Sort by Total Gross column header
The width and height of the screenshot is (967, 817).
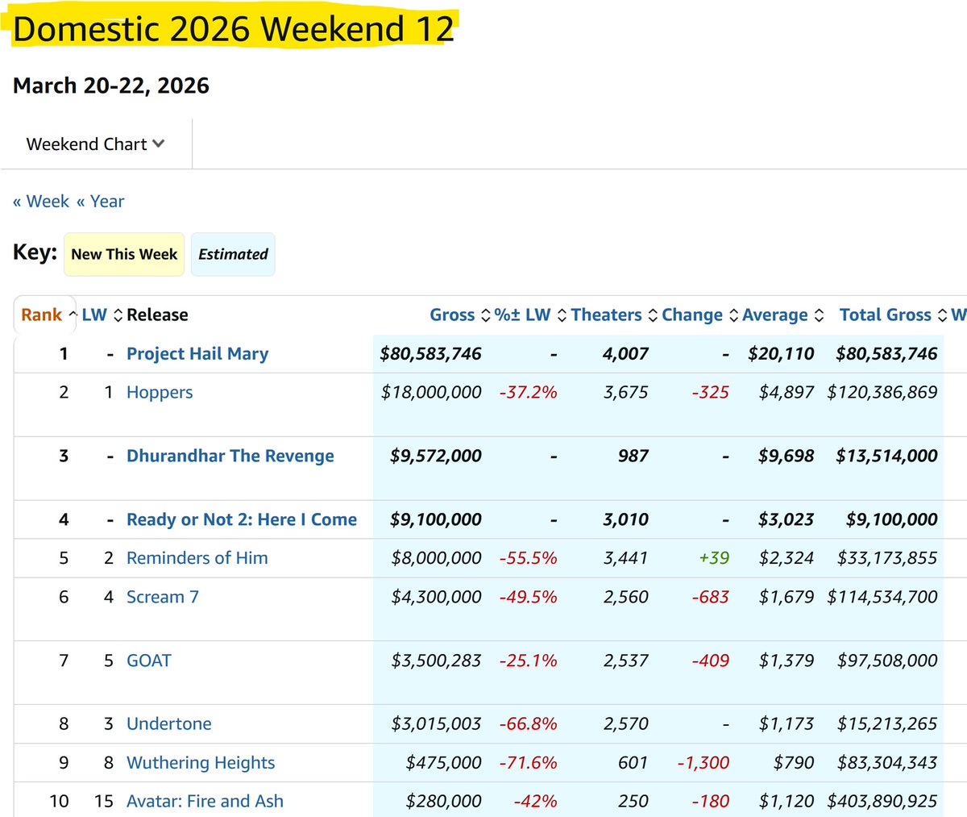(x=885, y=315)
